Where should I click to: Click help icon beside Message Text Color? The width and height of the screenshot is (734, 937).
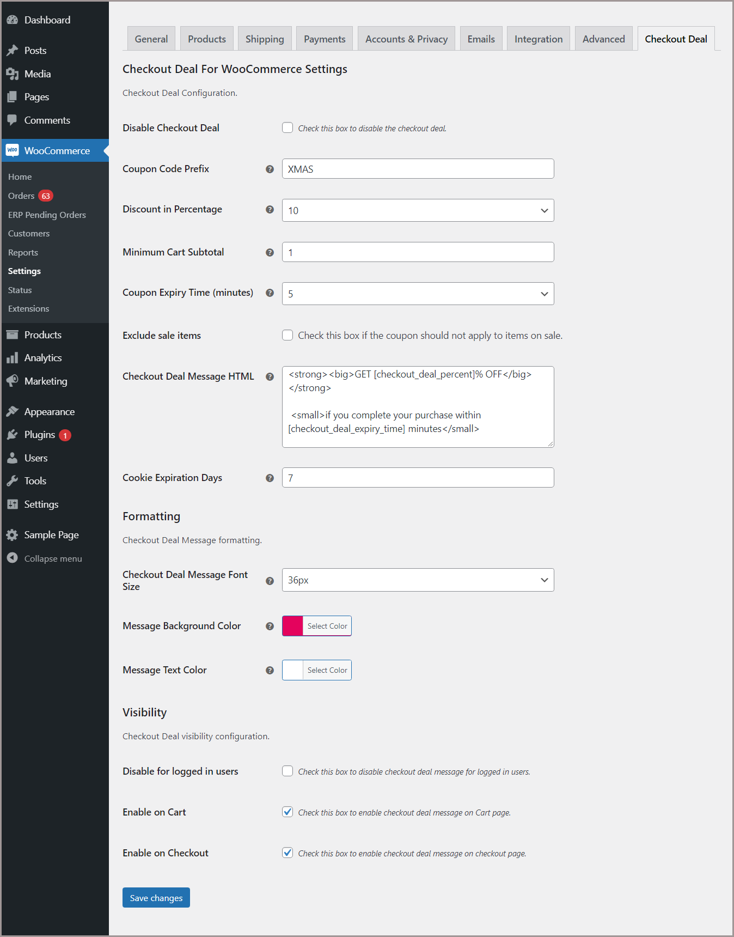[270, 671]
